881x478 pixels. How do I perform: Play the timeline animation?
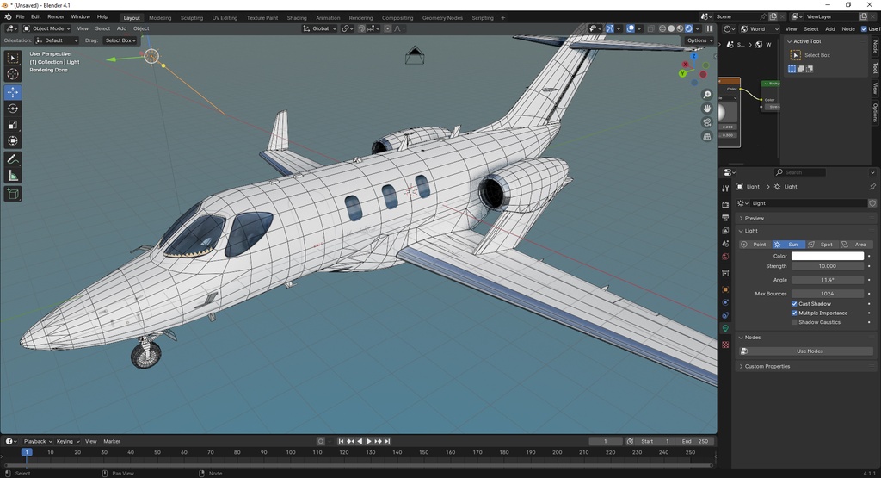tap(368, 442)
